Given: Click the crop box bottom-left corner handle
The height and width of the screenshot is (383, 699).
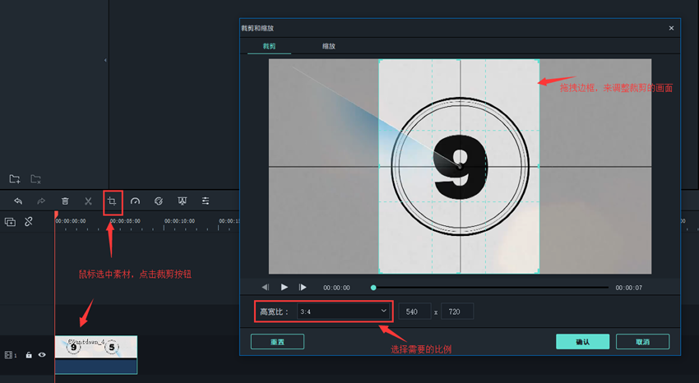Looking at the screenshot, I should click(x=379, y=272).
